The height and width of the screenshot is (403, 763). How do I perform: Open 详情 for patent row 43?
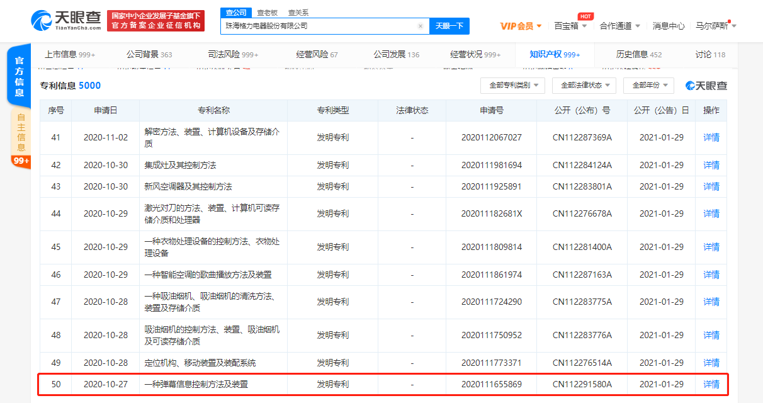711,186
